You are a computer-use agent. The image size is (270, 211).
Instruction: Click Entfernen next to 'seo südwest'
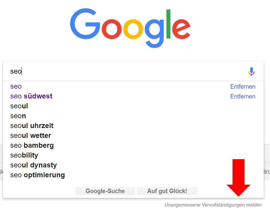[243, 96]
